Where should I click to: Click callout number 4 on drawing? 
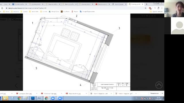[80, 85]
